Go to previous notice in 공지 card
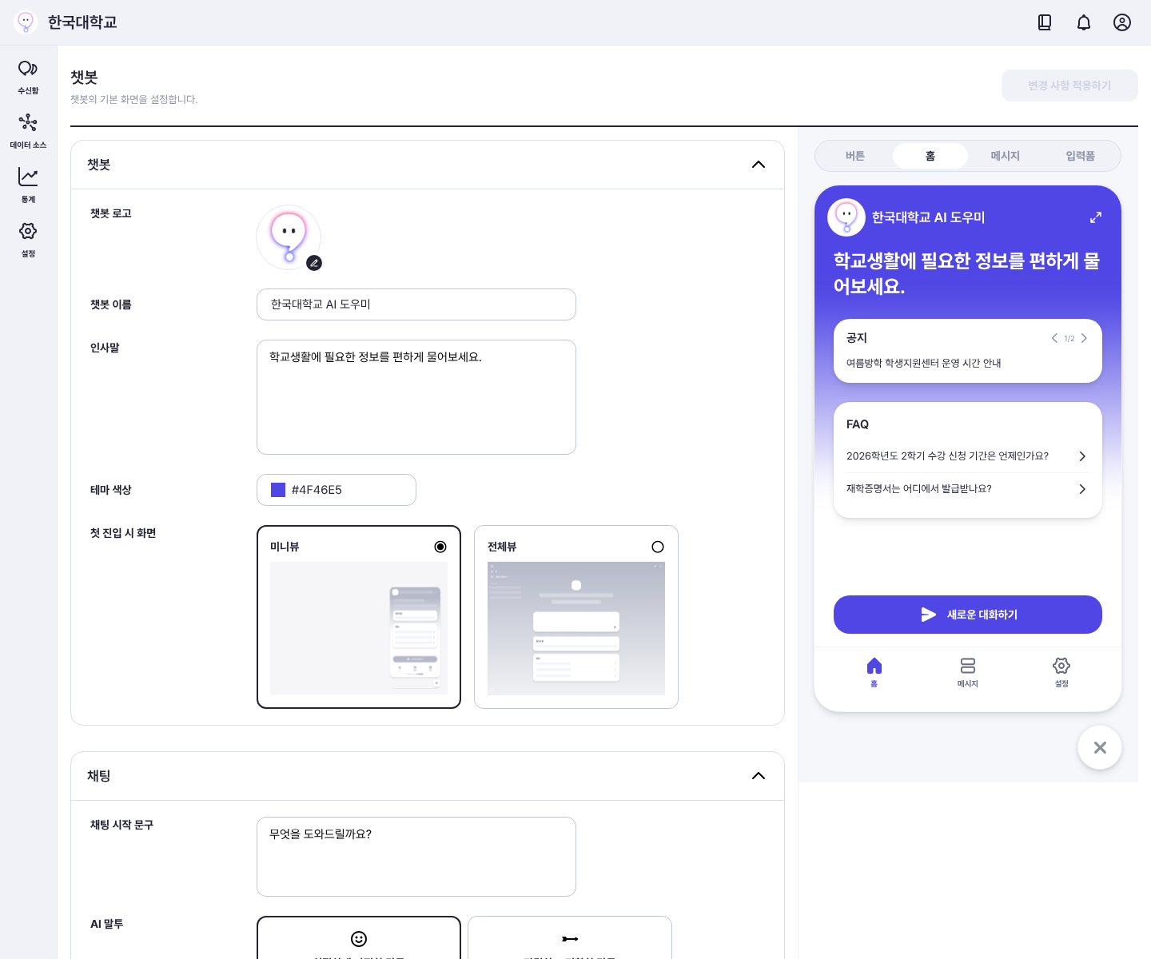The height and width of the screenshot is (959, 1151). click(x=1054, y=338)
